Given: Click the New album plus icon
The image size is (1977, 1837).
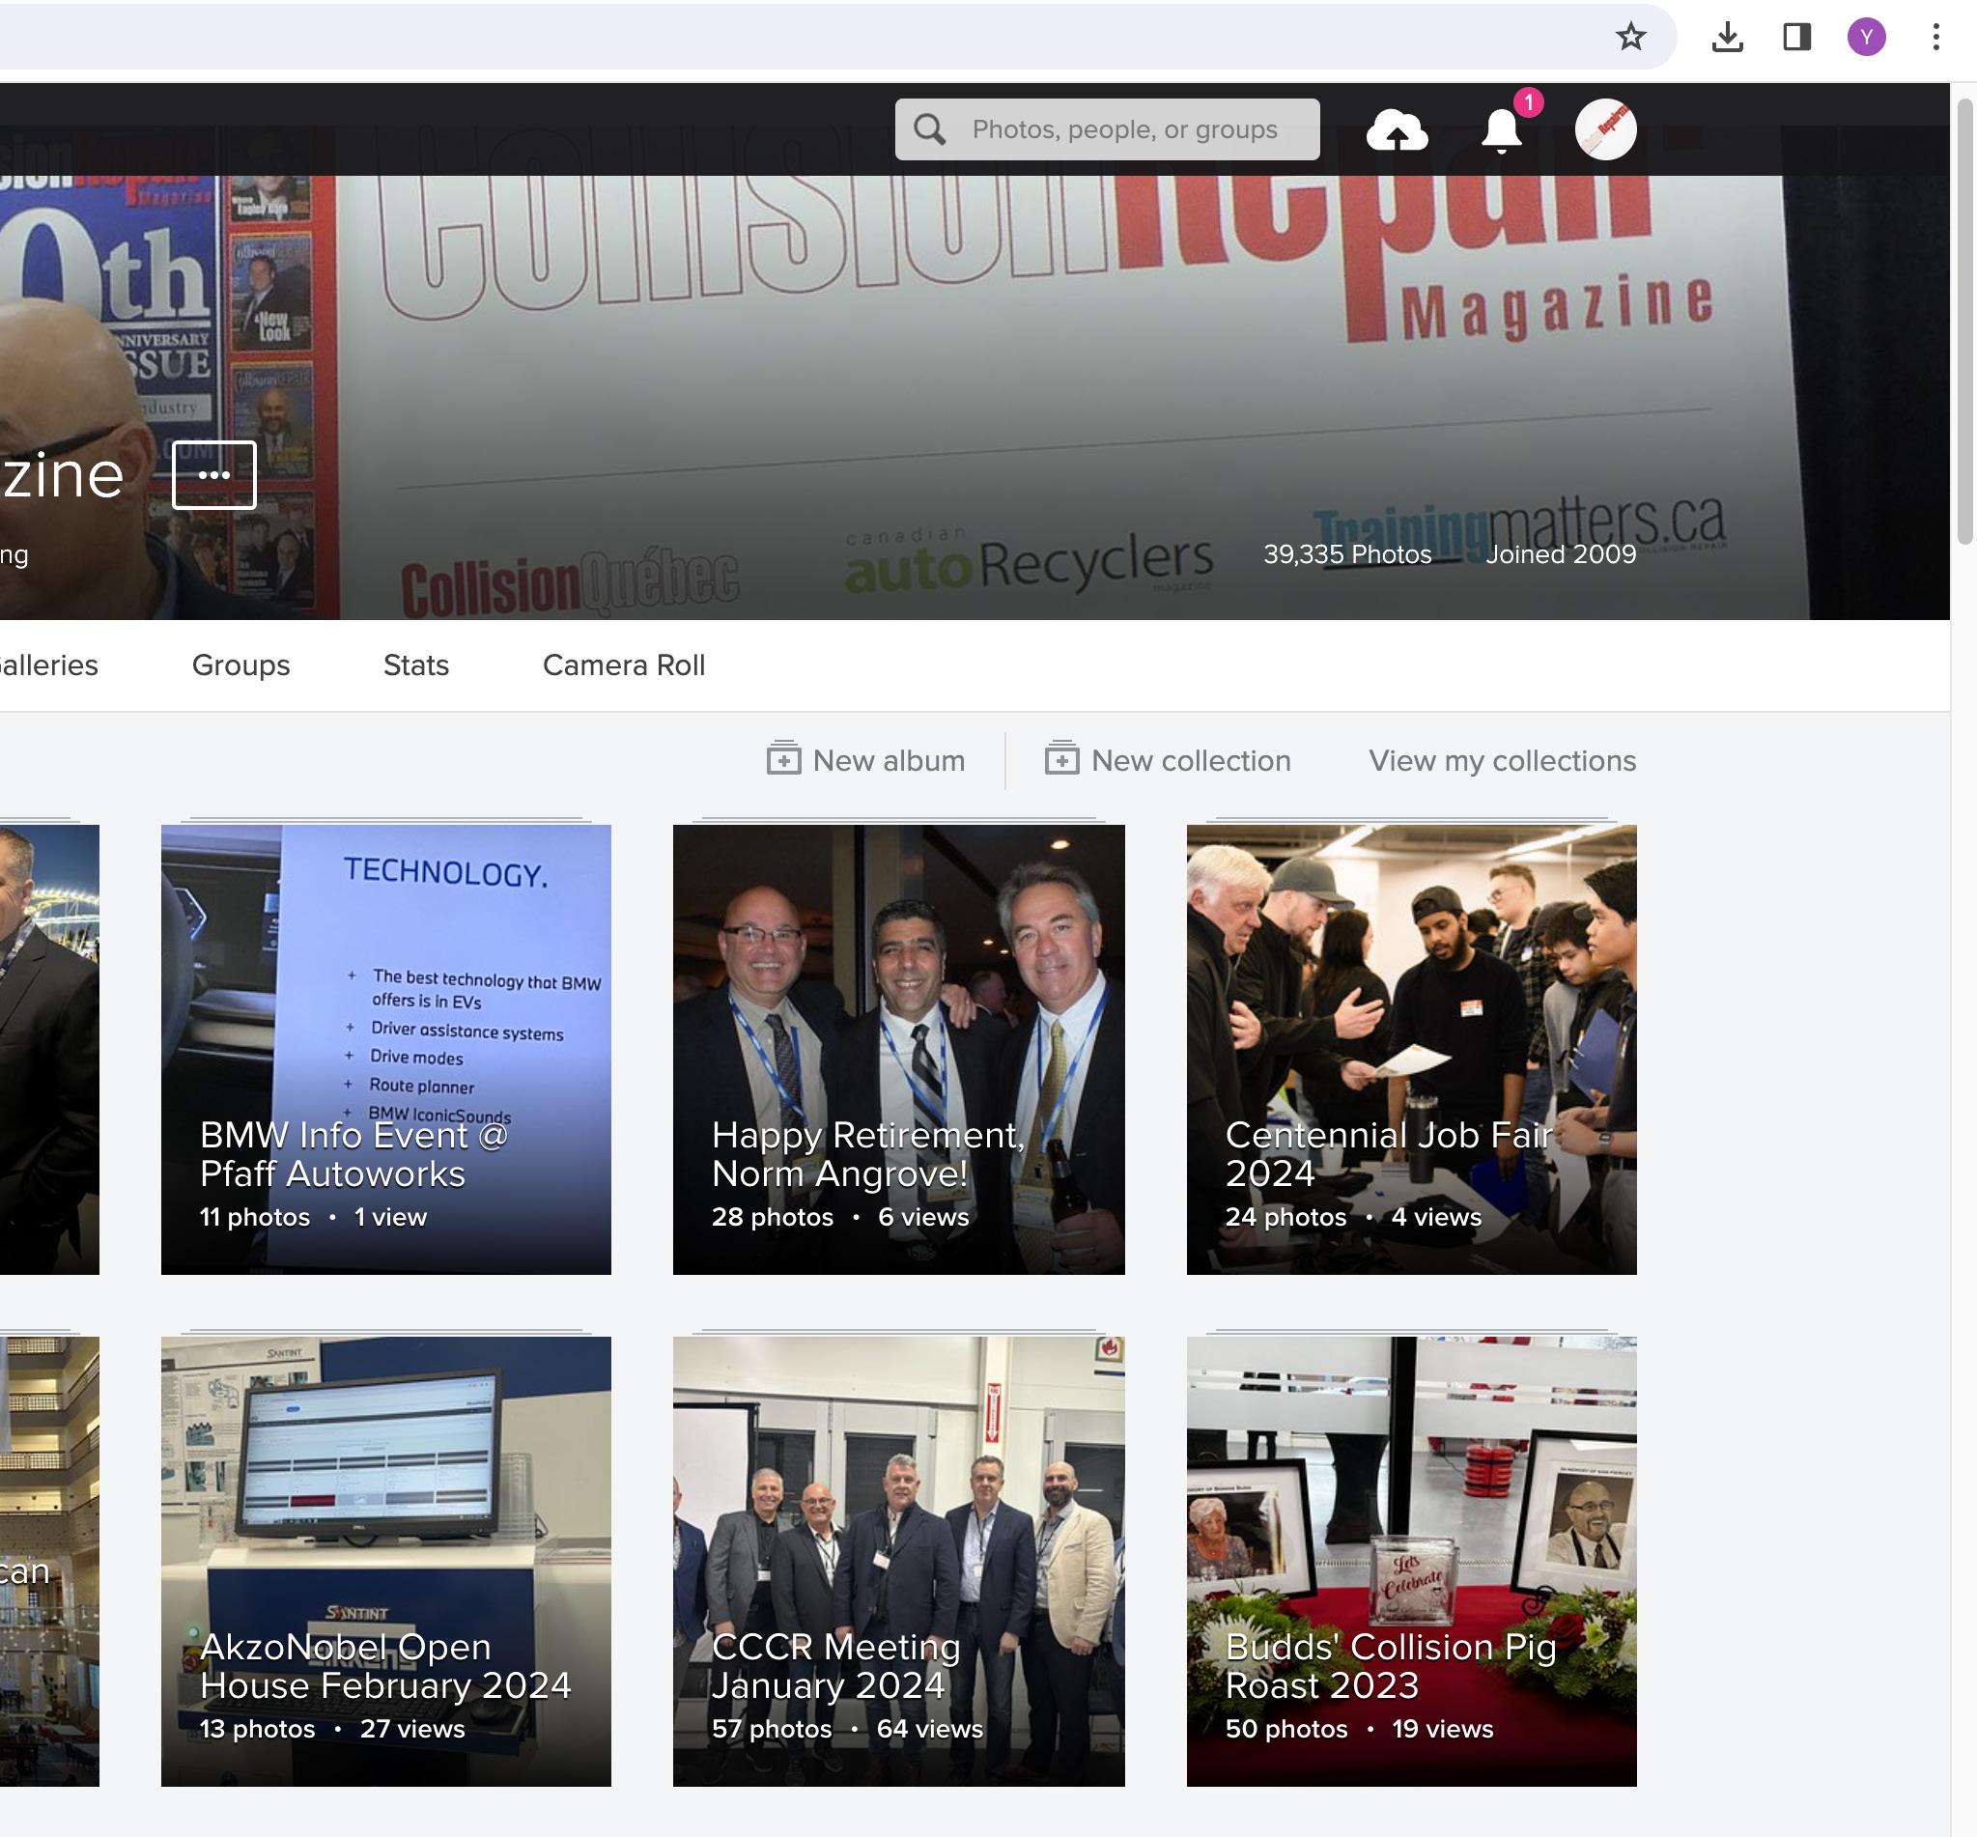Looking at the screenshot, I should pos(783,758).
